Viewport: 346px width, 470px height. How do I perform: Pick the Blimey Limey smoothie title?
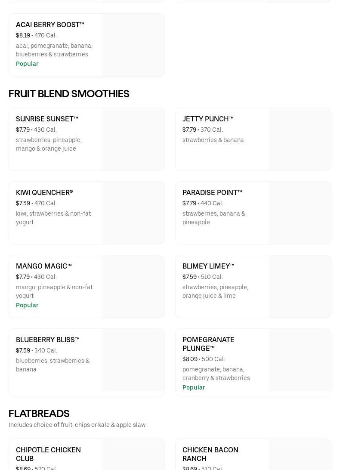208,266
